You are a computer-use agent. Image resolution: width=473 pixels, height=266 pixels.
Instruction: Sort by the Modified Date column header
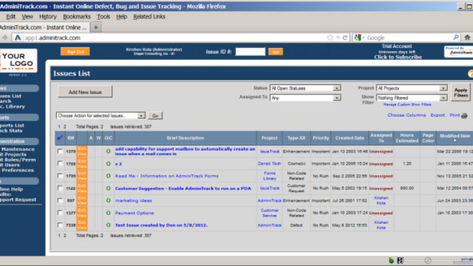455,136
